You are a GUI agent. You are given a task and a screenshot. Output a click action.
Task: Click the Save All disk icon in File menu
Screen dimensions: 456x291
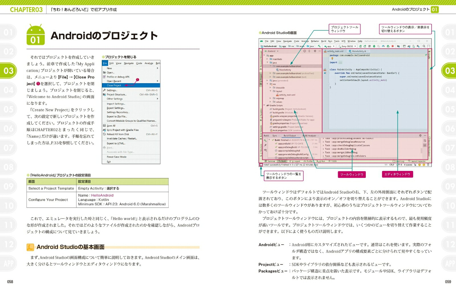[x=104, y=125]
